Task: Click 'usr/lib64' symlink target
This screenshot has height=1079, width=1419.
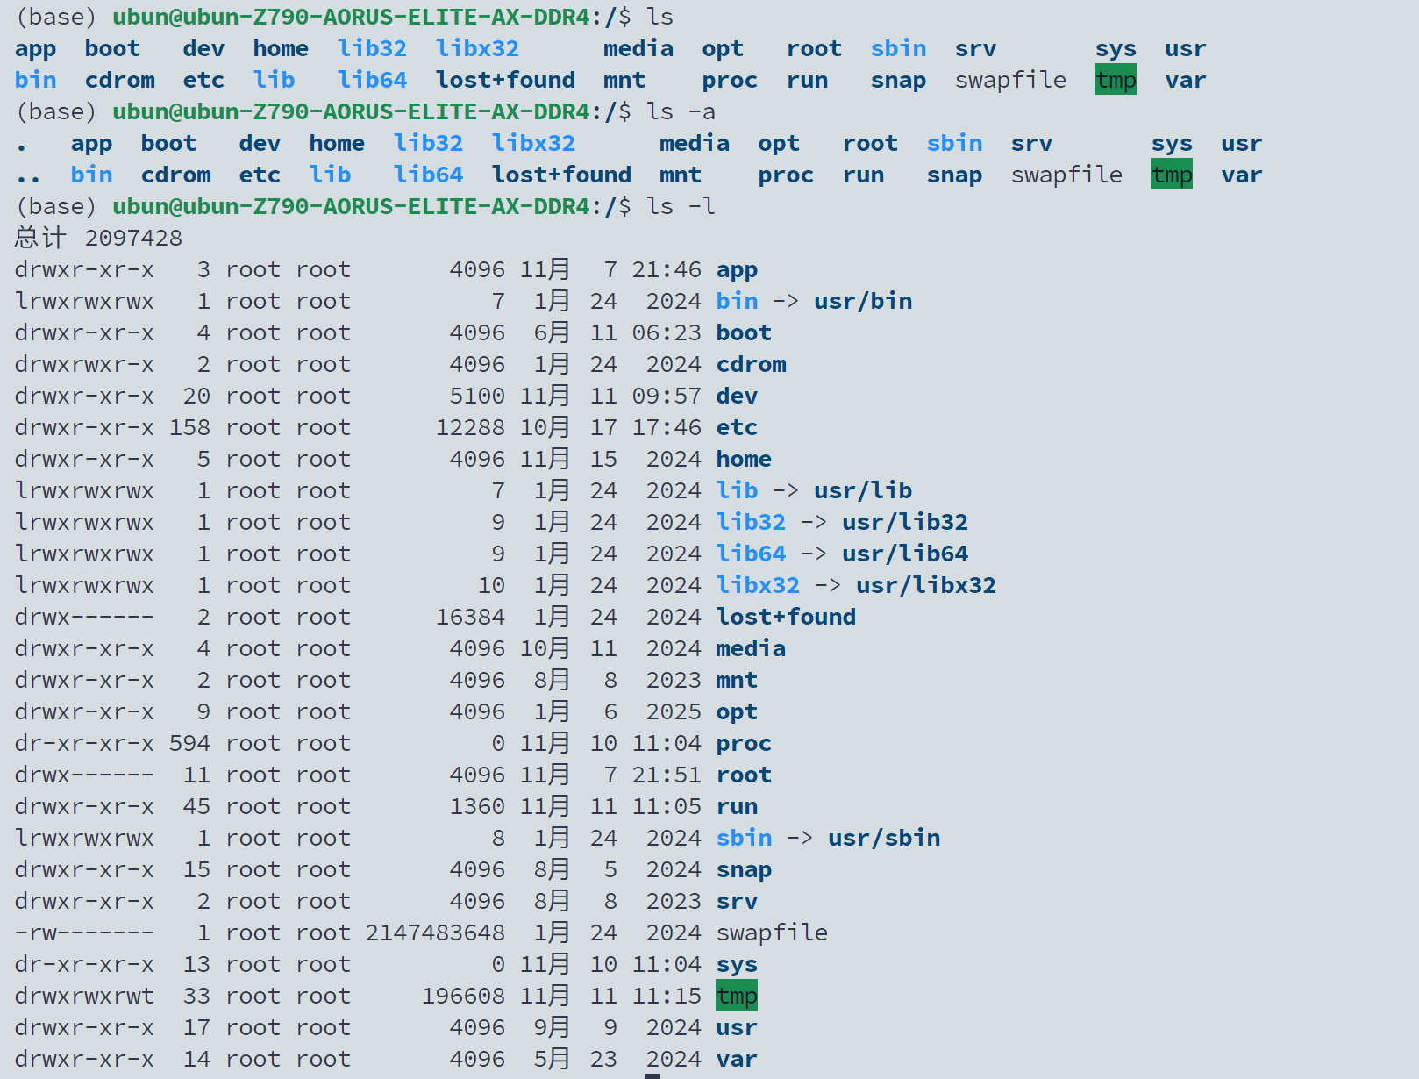Action: click(x=905, y=554)
